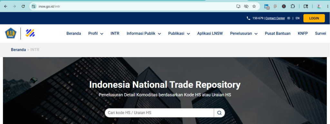Click the browser forward arrow
This screenshot has height=124, width=330.
(x=14, y=6)
